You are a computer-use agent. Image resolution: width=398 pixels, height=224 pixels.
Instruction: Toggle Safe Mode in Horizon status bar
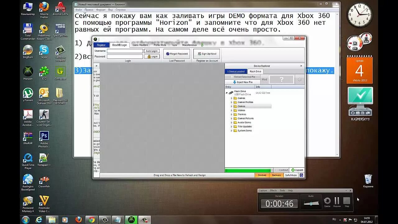(291, 175)
